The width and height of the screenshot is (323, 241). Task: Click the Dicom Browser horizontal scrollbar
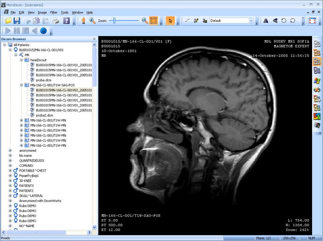(x=47, y=232)
